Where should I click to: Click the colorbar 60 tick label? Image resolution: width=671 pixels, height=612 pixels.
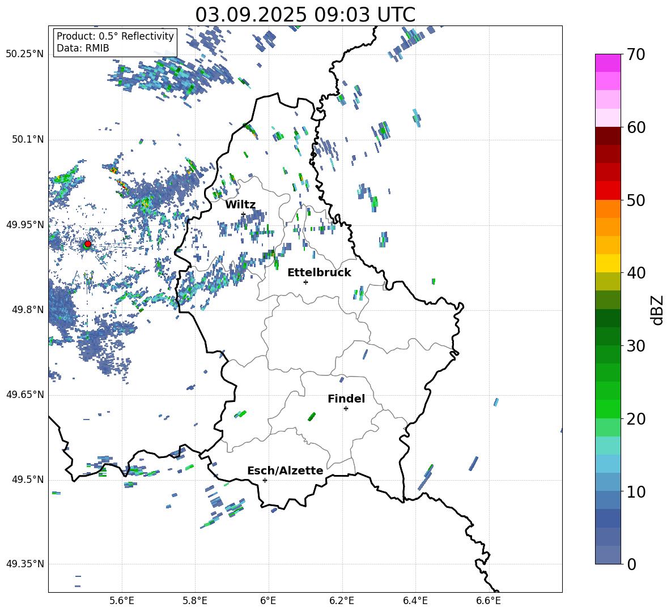point(636,127)
